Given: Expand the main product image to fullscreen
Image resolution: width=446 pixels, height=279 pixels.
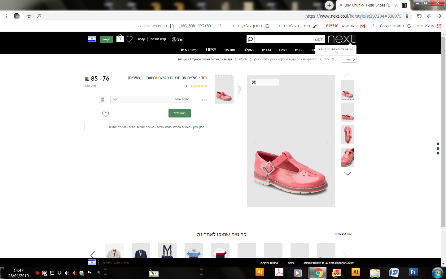Looking at the screenshot, I should pyautogui.click(x=254, y=82).
